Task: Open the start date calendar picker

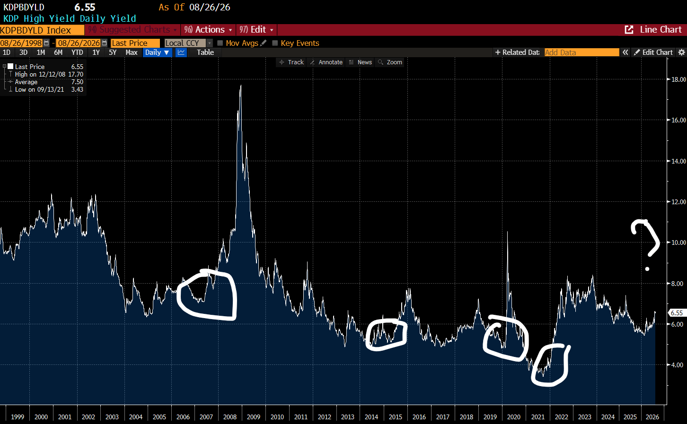Action: (x=46, y=43)
